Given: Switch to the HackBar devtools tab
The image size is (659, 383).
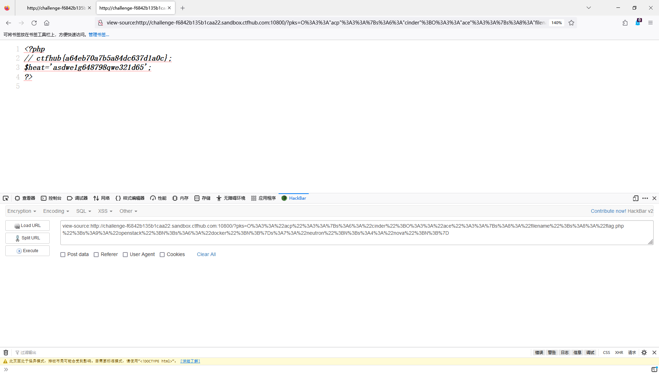Looking at the screenshot, I should click(x=294, y=198).
